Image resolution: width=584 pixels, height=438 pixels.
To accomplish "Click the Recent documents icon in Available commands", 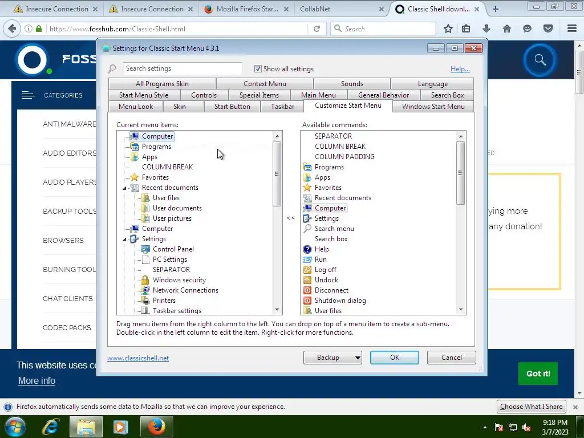I will point(307,198).
